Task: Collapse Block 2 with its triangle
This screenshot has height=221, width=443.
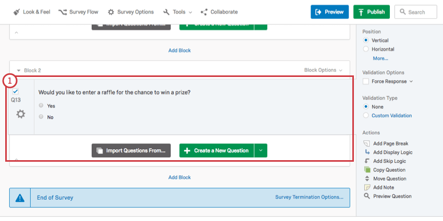Action: pyautogui.click(x=19, y=70)
